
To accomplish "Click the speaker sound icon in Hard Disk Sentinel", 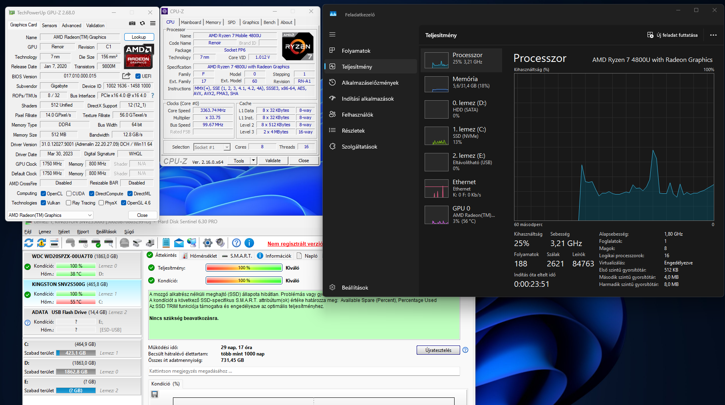I will 220,242.
